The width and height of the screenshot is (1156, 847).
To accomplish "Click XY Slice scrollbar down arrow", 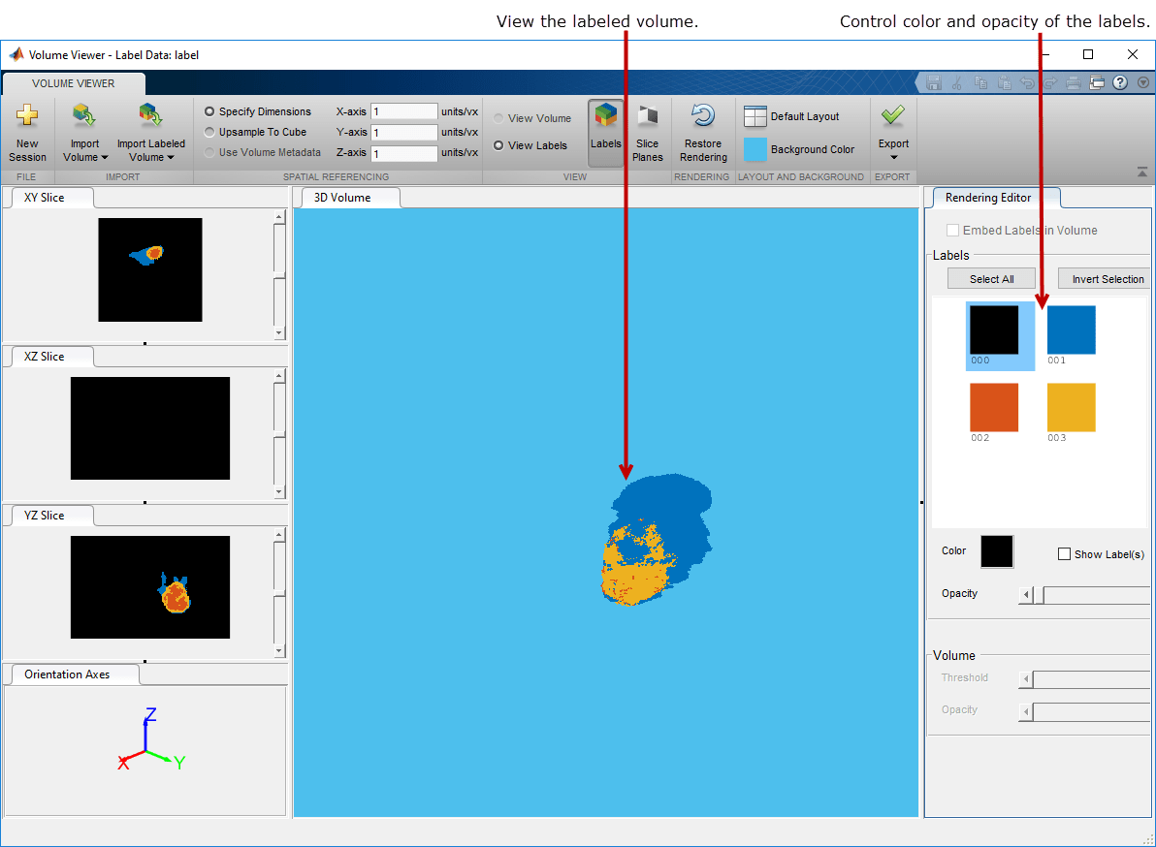I will (278, 333).
